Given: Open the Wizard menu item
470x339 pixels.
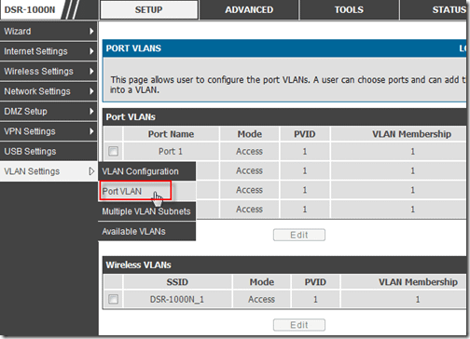Looking at the screenshot, I should click(x=48, y=32).
